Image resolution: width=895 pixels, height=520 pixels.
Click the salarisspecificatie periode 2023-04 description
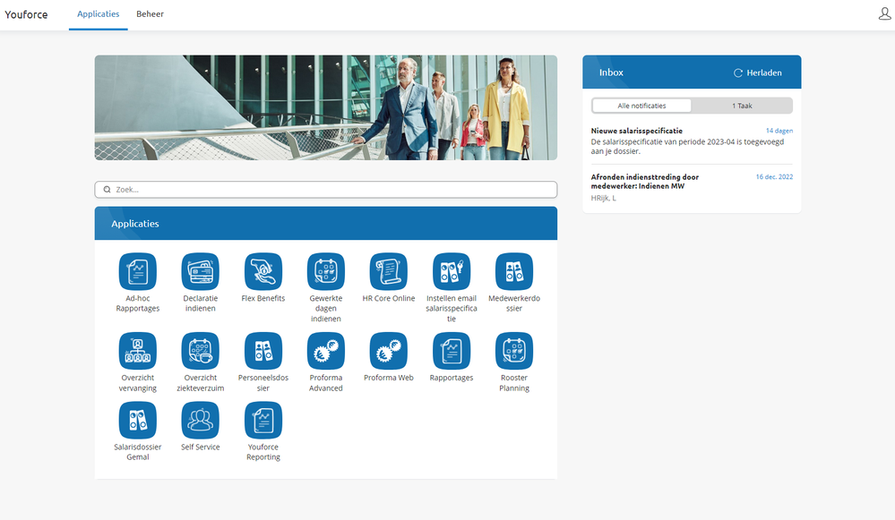coord(687,147)
